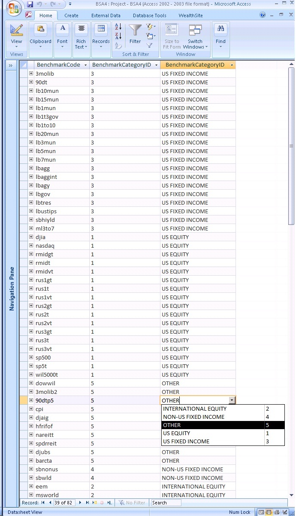Open the Selection filter icon

pyautogui.click(x=151, y=27)
